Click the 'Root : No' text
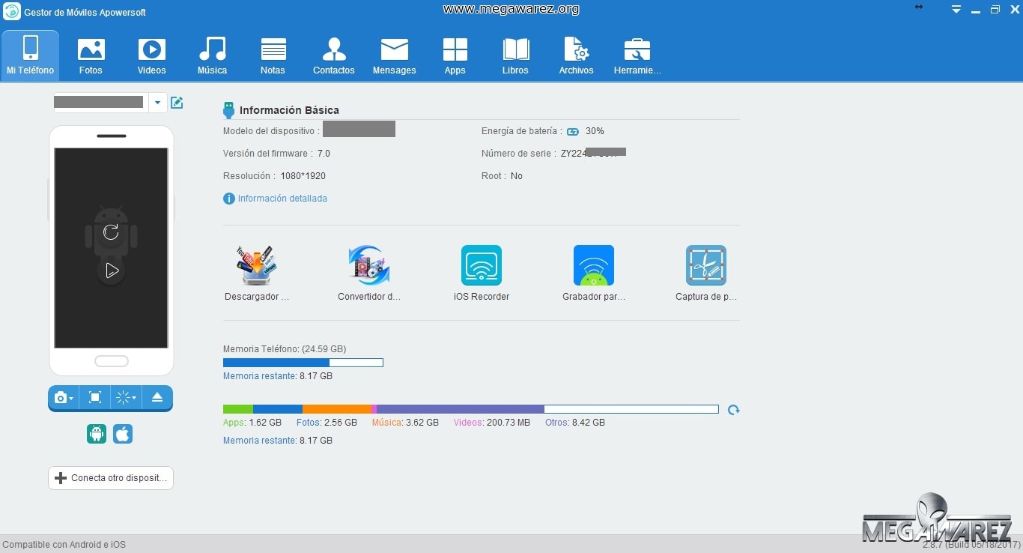The image size is (1023, 553). pyautogui.click(x=502, y=176)
